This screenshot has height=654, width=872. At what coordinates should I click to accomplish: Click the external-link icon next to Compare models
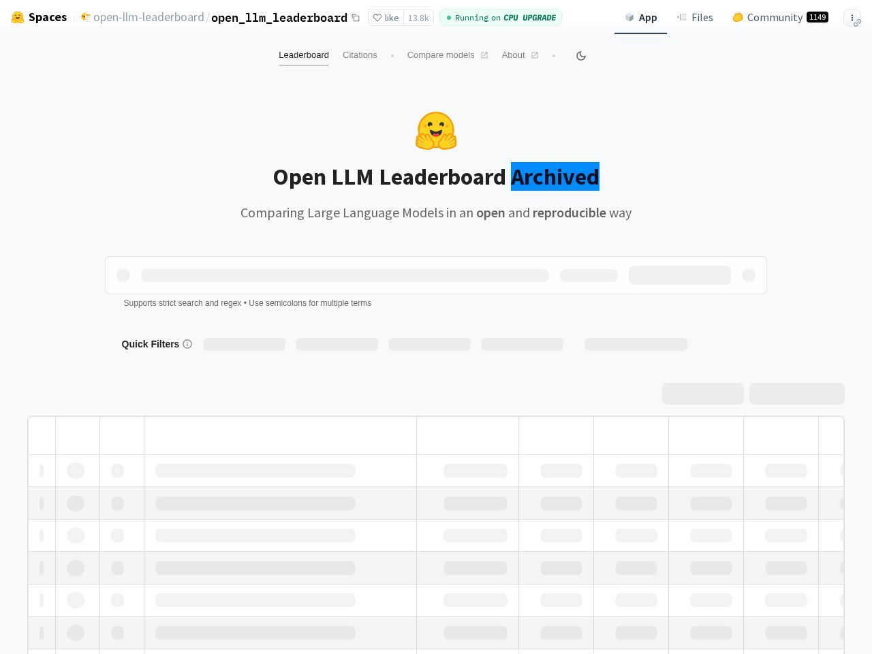[484, 54]
